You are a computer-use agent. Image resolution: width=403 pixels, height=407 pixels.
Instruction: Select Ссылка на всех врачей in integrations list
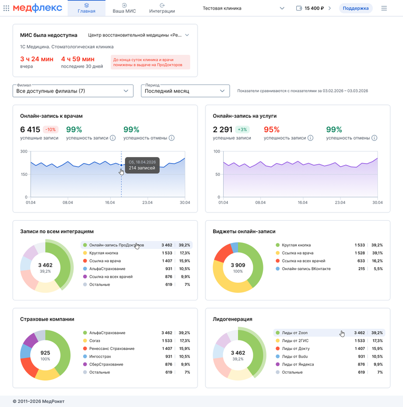pyautogui.click(x=137, y=277)
